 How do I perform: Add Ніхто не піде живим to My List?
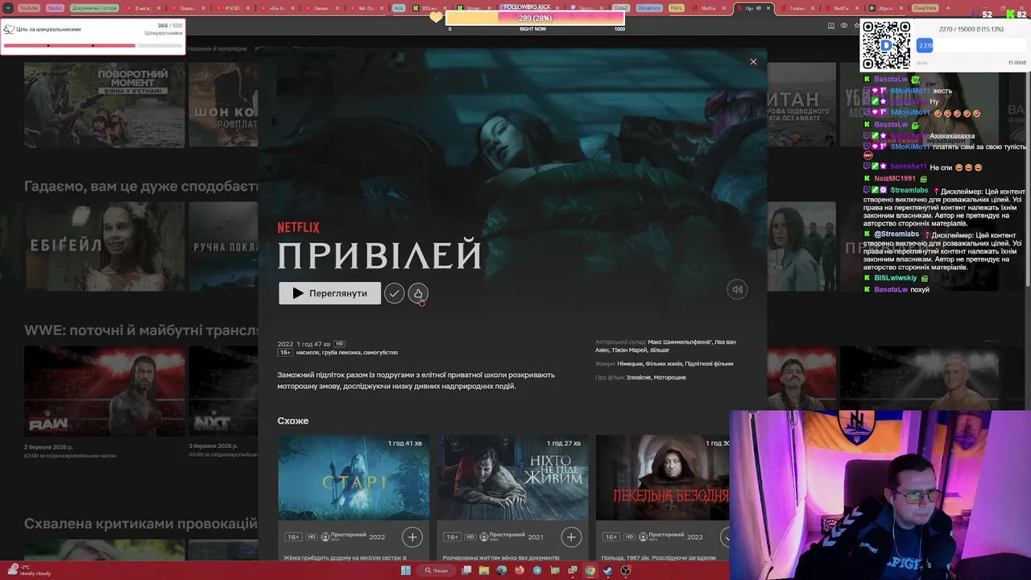pyautogui.click(x=571, y=536)
